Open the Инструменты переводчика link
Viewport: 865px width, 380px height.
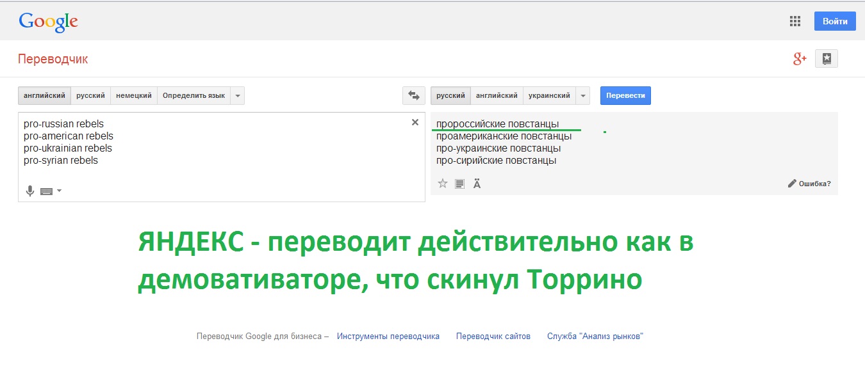pyautogui.click(x=388, y=336)
